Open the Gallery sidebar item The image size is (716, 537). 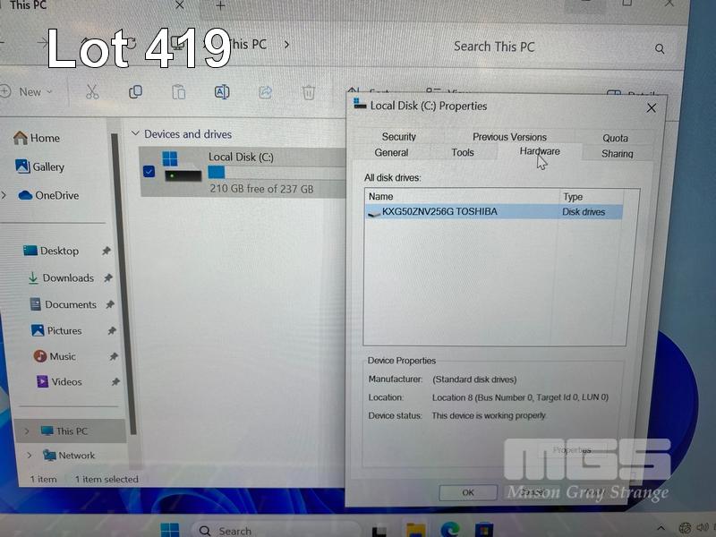(x=48, y=166)
